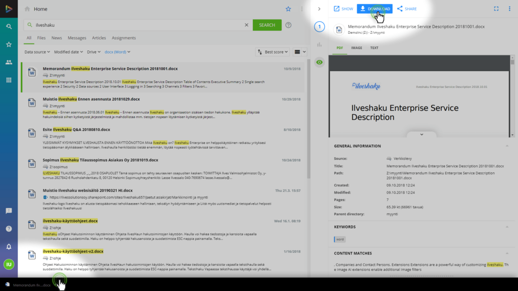Click Word icon beside preview title

(339, 29)
